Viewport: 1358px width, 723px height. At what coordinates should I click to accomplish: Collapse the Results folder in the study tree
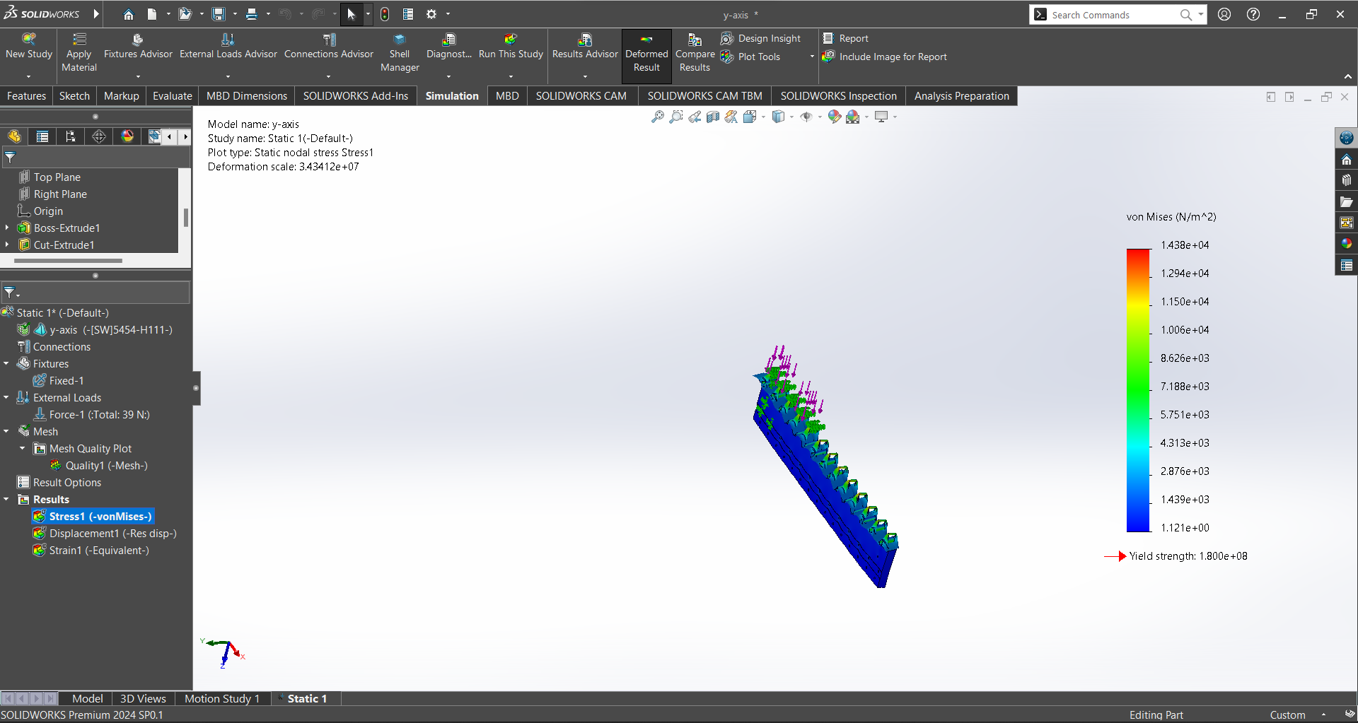6,499
